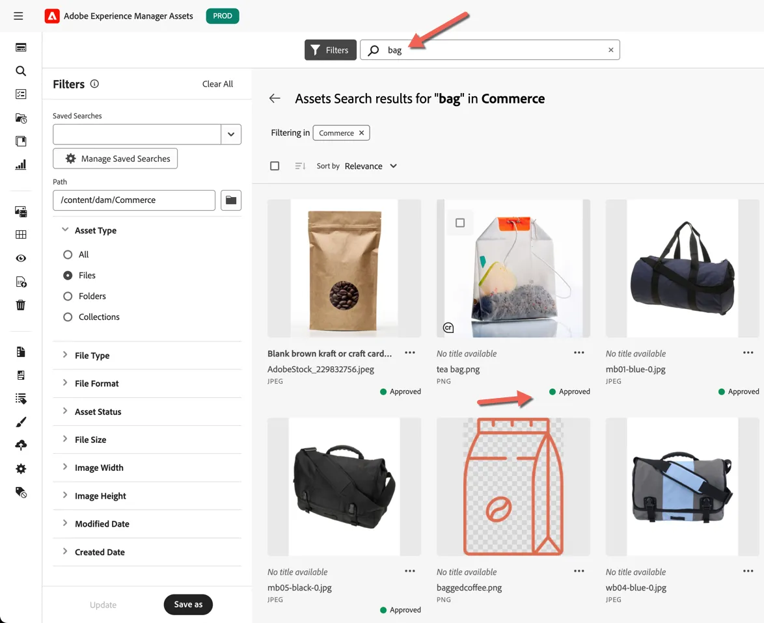Open the hamburger navigation menu
764x623 pixels.
[18, 16]
